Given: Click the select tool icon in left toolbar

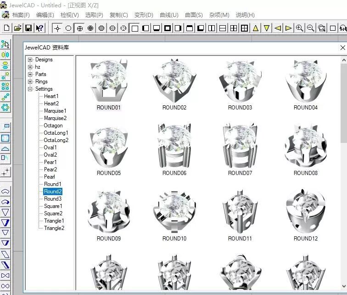Looking at the screenshot, I should pyautogui.click(x=6, y=44).
